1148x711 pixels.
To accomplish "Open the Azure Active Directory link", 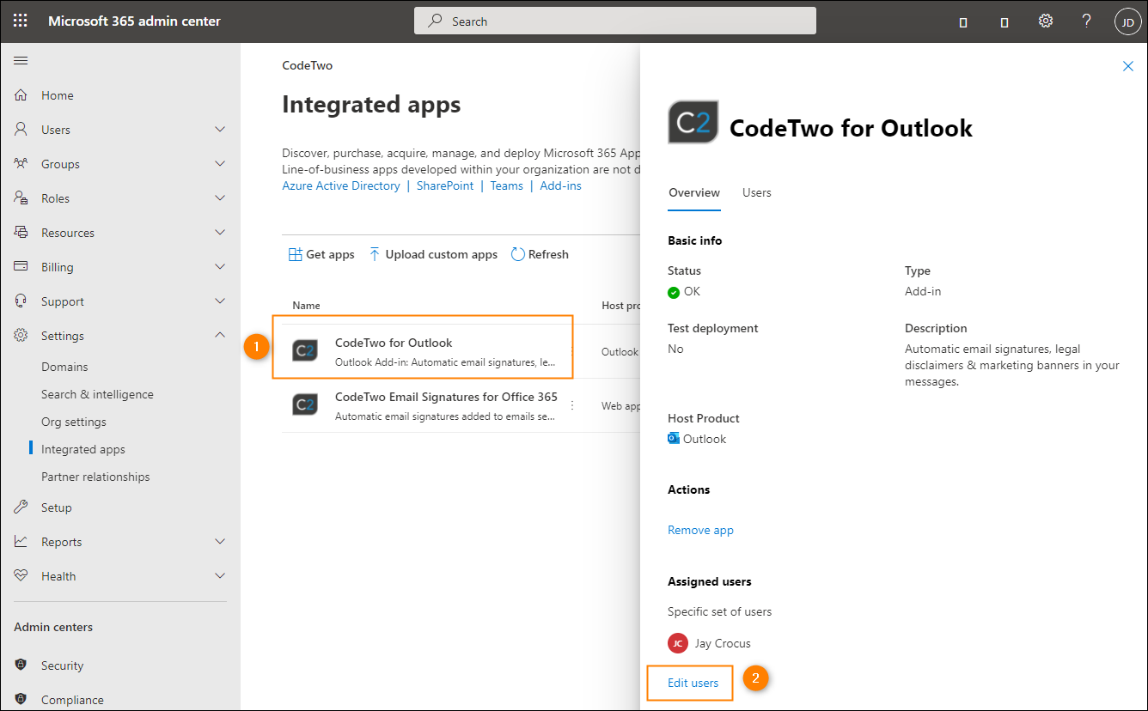I will [x=341, y=185].
